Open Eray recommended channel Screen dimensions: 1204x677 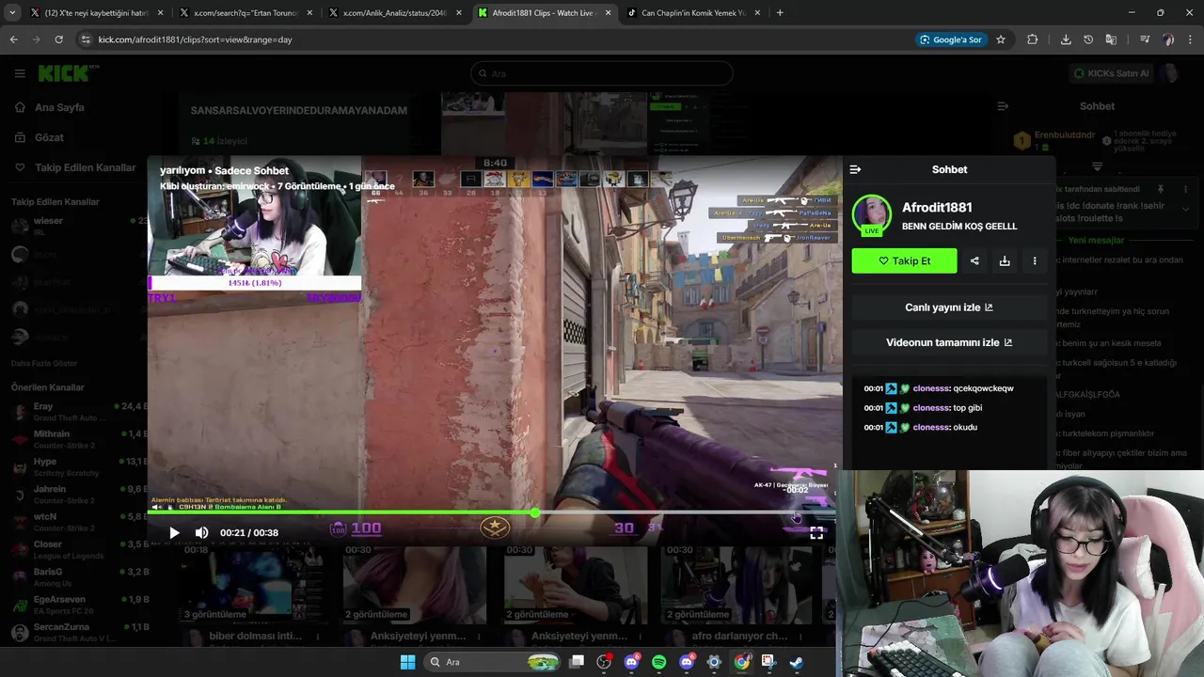pyautogui.click(x=75, y=412)
